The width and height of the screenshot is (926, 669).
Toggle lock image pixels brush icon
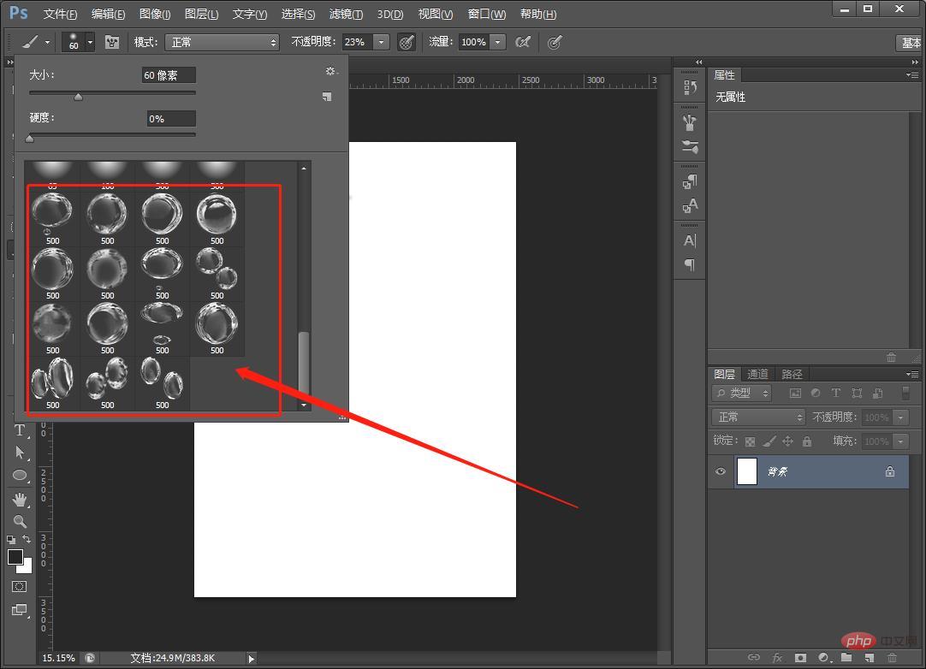pyautogui.click(x=769, y=441)
